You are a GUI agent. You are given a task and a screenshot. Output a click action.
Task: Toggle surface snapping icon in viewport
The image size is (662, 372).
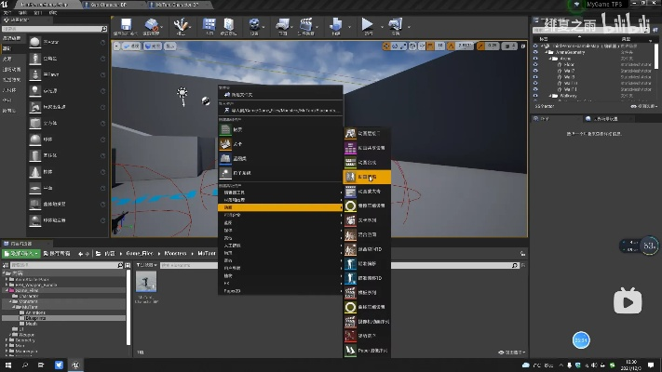point(422,46)
